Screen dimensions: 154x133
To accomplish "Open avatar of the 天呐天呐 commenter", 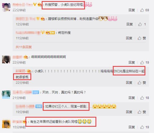I will [x=6, y=95].
